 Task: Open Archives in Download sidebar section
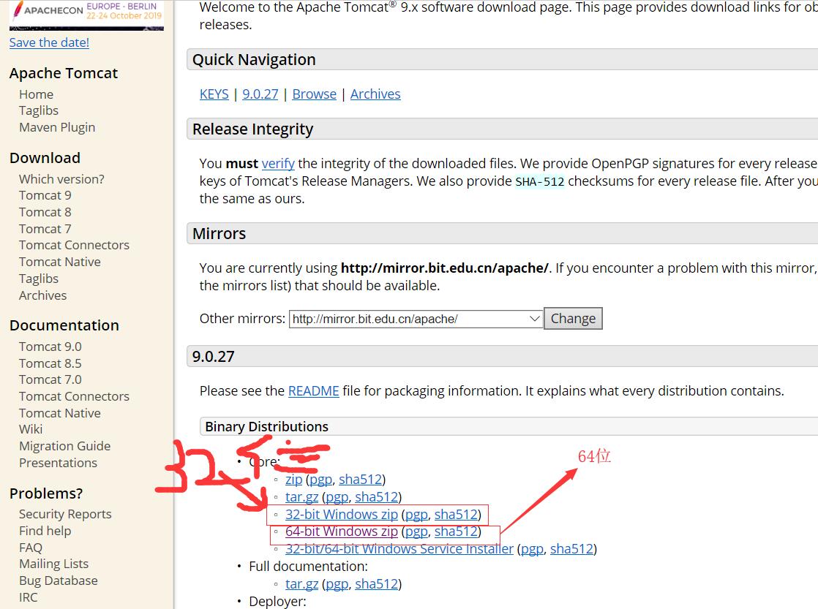[42, 295]
